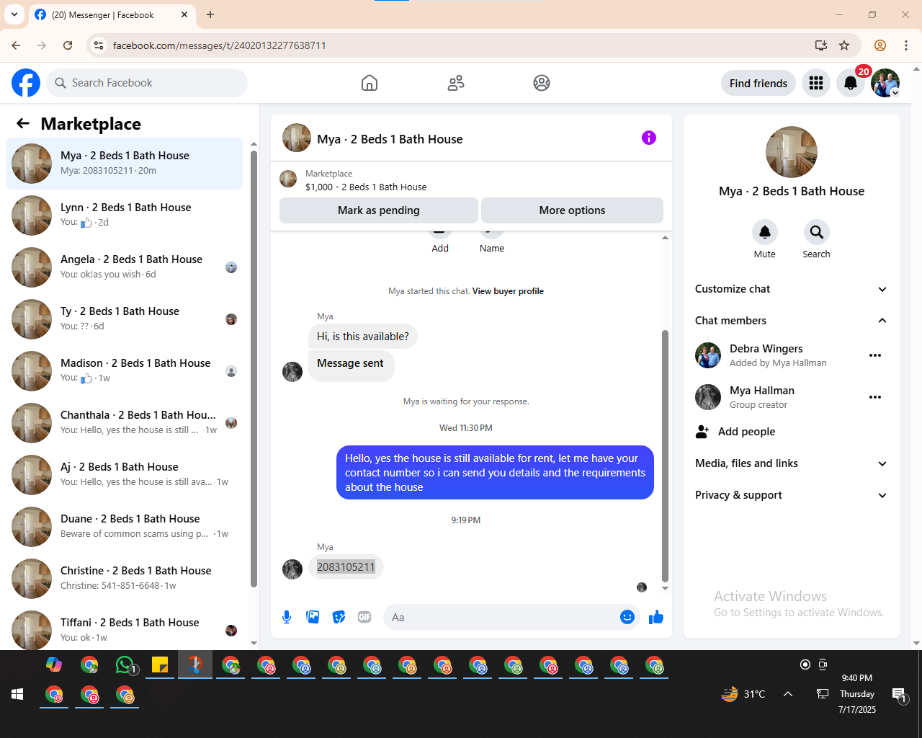Open Chrome's tab search dropdown
Viewport: 922px width, 738px height.
point(14,14)
